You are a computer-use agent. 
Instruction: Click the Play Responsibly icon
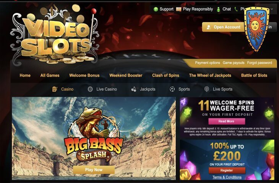pyautogui.click(x=178, y=9)
